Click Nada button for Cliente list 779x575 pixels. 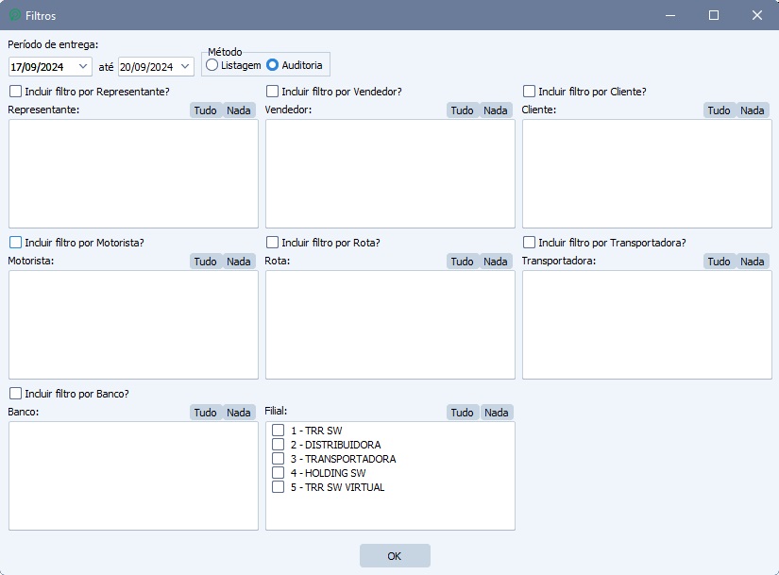[x=753, y=110]
